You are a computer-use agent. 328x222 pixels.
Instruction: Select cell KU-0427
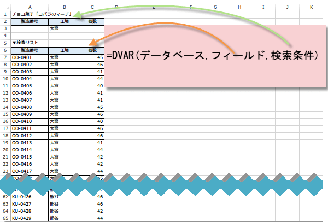[x=30, y=204]
